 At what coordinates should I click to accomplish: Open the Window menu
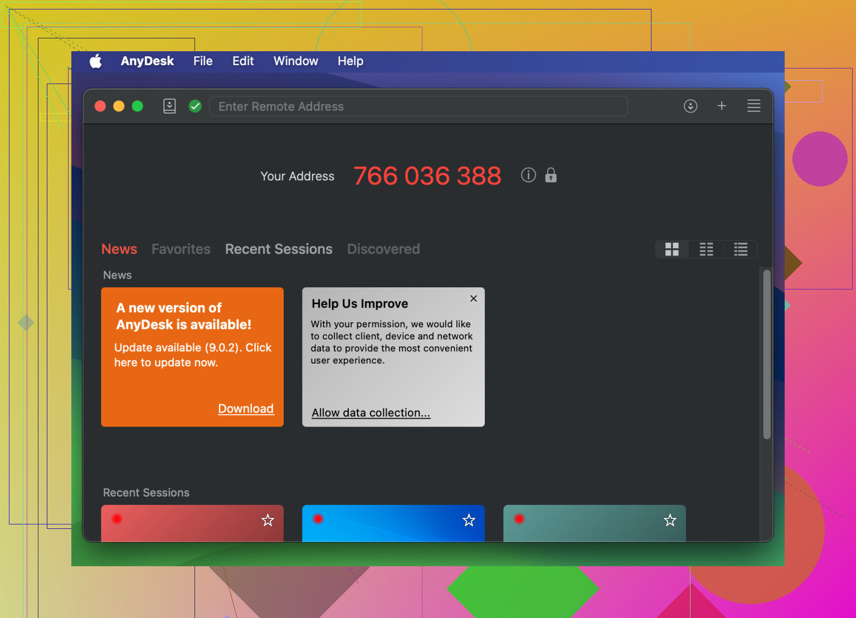[295, 61]
